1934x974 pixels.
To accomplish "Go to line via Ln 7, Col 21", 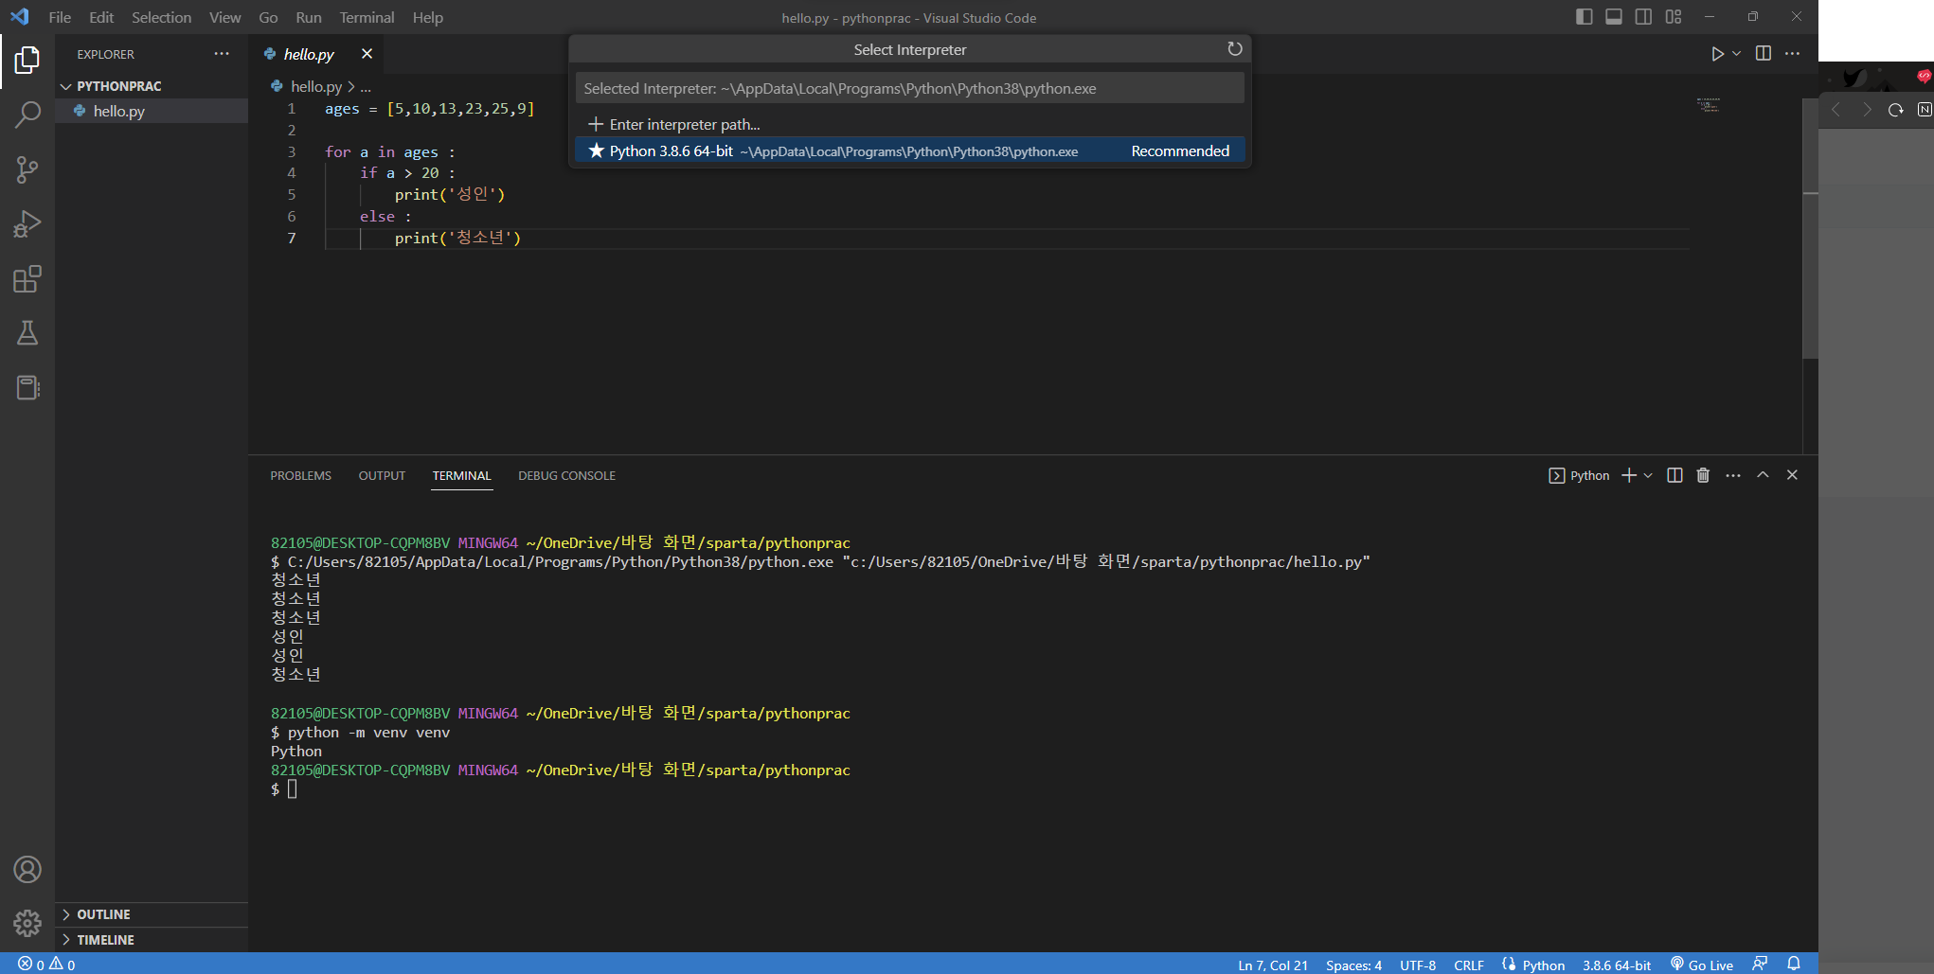I will tap(1272, 965).
